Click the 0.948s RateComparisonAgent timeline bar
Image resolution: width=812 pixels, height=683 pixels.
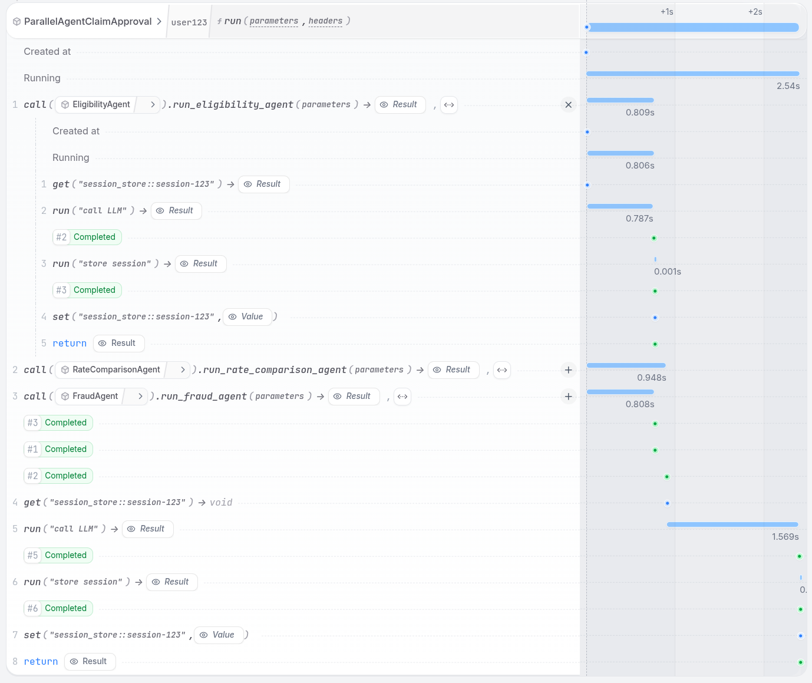pyautogui.click(x=626, y=365)
